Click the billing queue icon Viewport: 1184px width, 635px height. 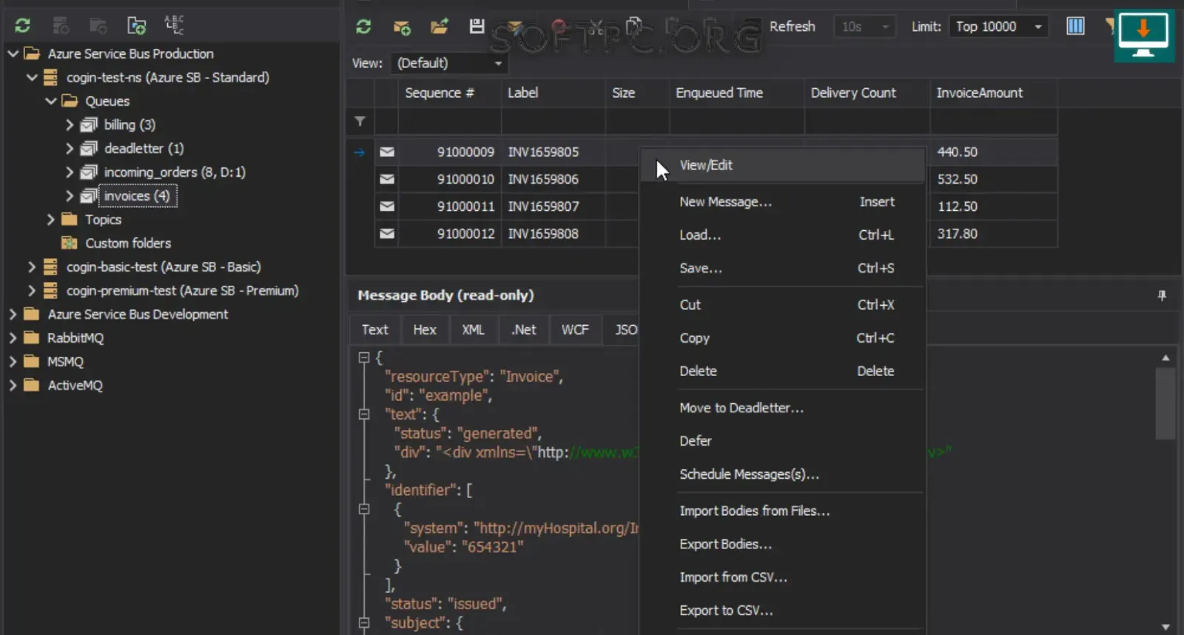pyautogui.click(x=89, y=124)
